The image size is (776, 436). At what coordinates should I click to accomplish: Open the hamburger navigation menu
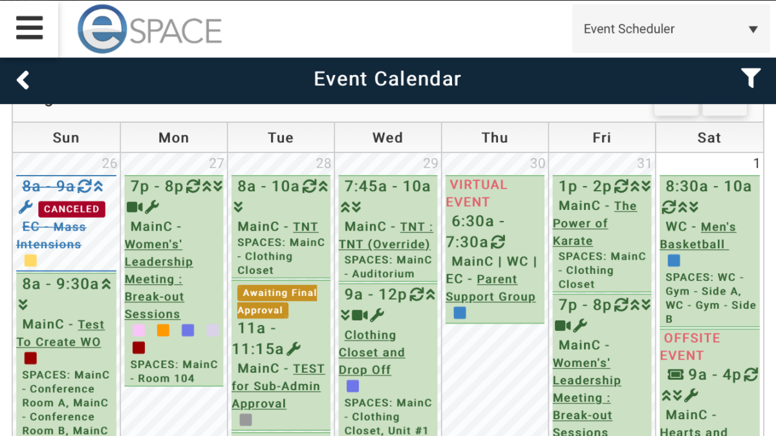30,28
